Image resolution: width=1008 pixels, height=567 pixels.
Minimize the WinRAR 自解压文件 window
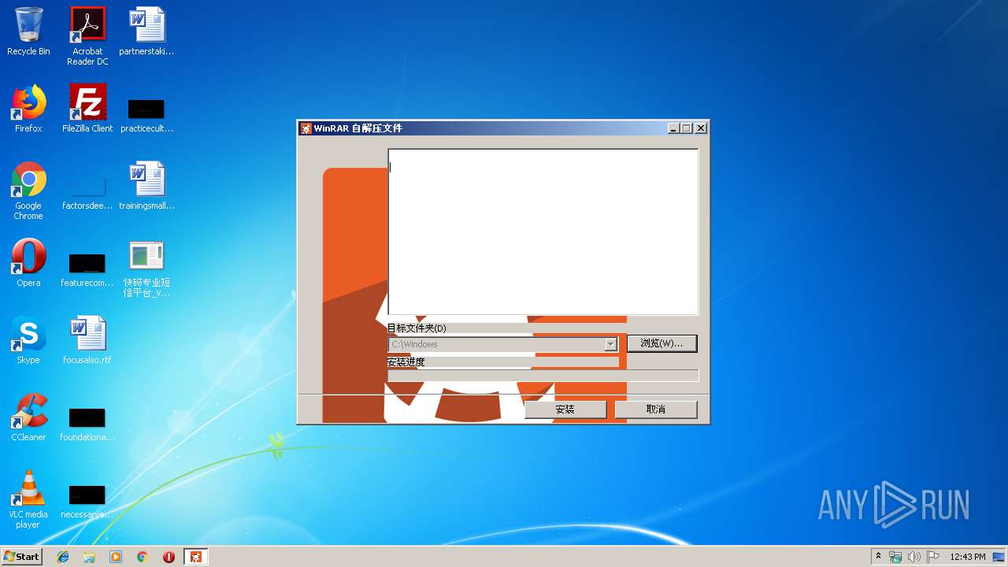tap(673, 128)
